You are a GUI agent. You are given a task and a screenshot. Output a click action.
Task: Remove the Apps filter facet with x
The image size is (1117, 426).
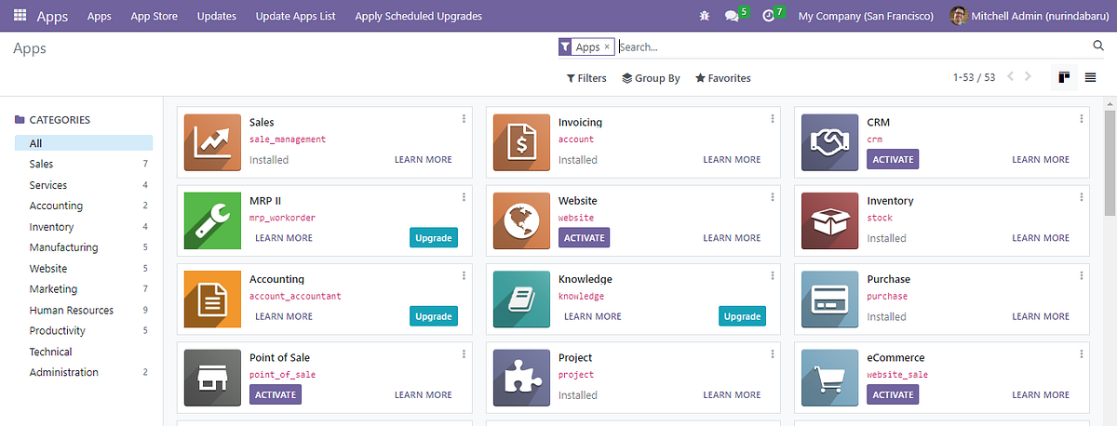pyautogui.click(x=607, y=47)
